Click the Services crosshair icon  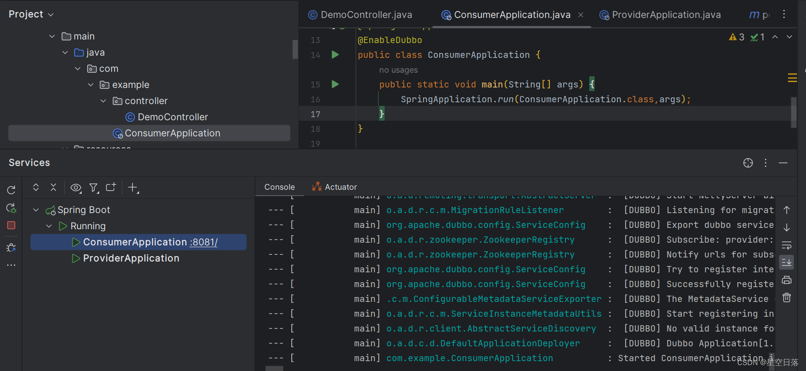748,163
